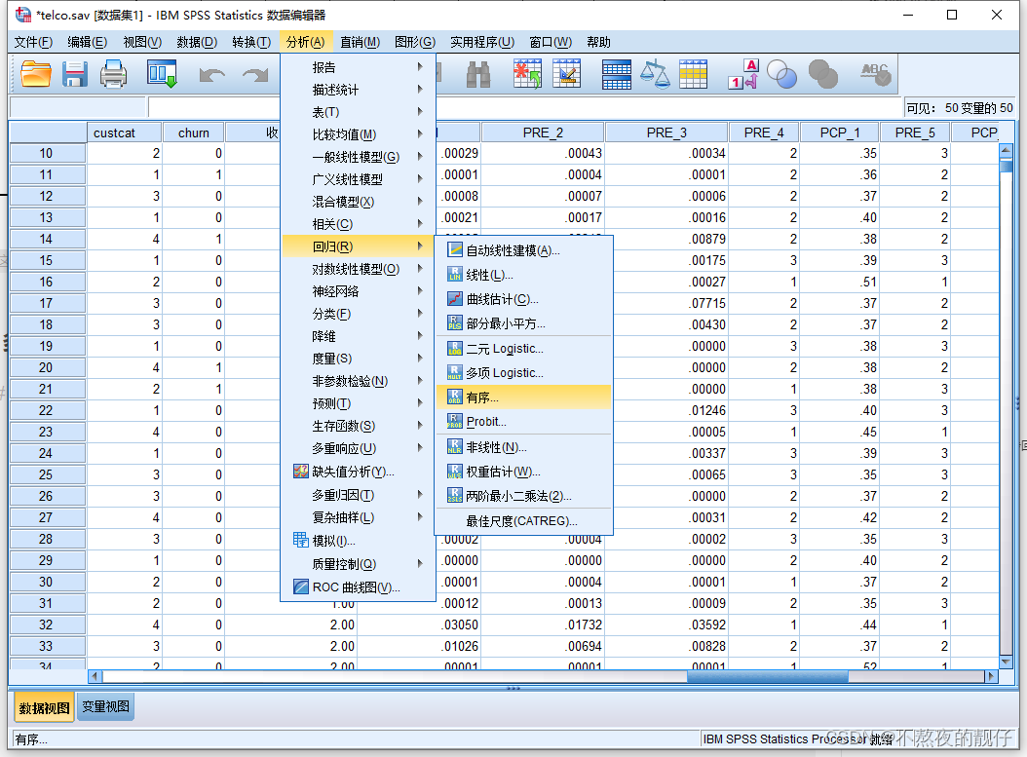Weight cases balance scale icon
1027x757 pixels.
[x=655, y=74]
